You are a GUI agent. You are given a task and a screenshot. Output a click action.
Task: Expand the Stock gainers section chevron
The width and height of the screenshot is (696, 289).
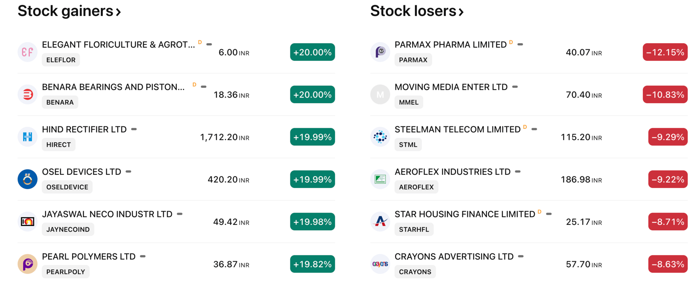[118, 12]
